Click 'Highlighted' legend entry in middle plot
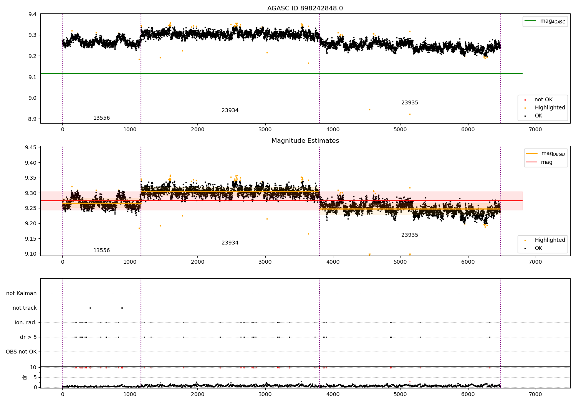 point(545,240)
